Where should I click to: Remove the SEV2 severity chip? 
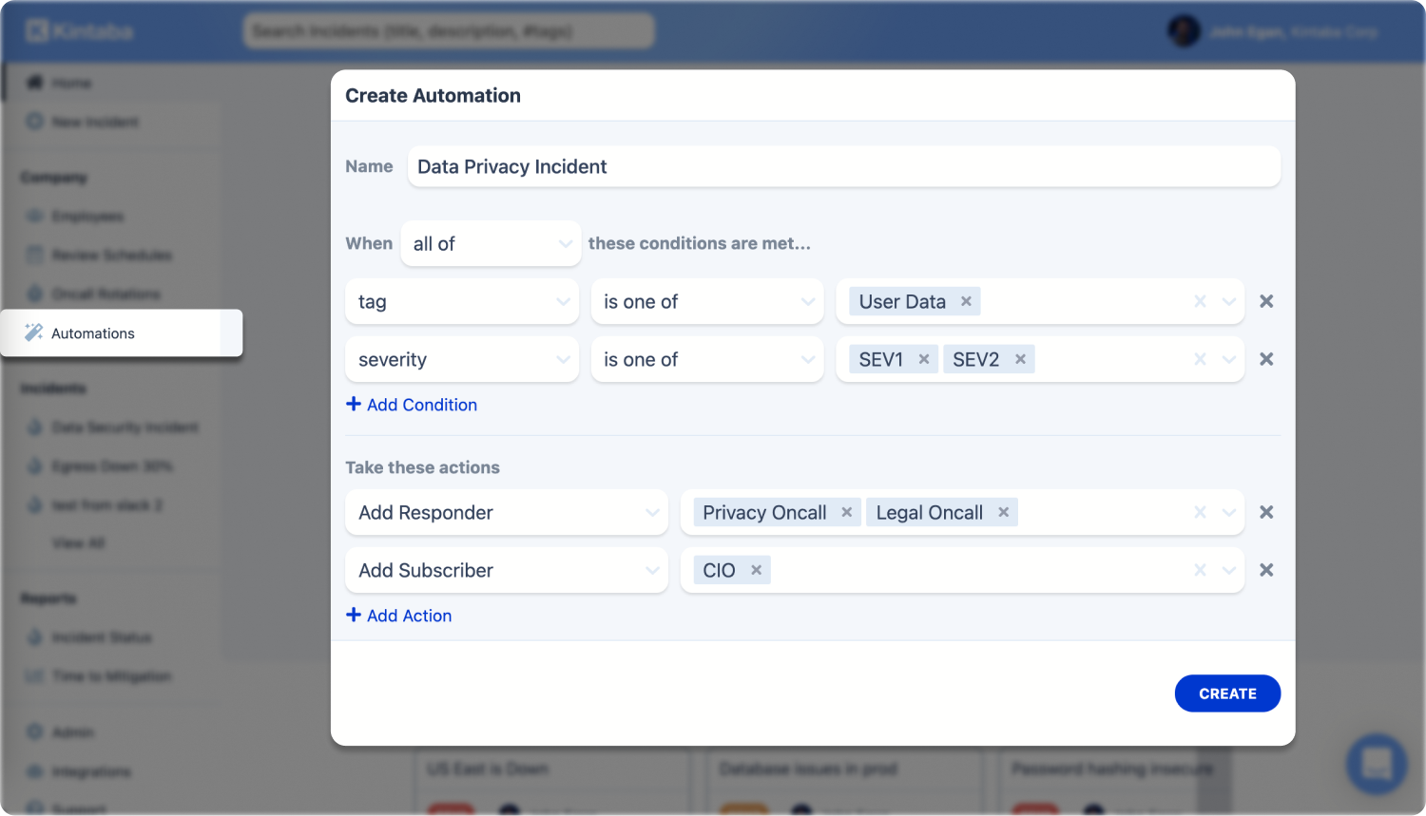point(1020,359)
